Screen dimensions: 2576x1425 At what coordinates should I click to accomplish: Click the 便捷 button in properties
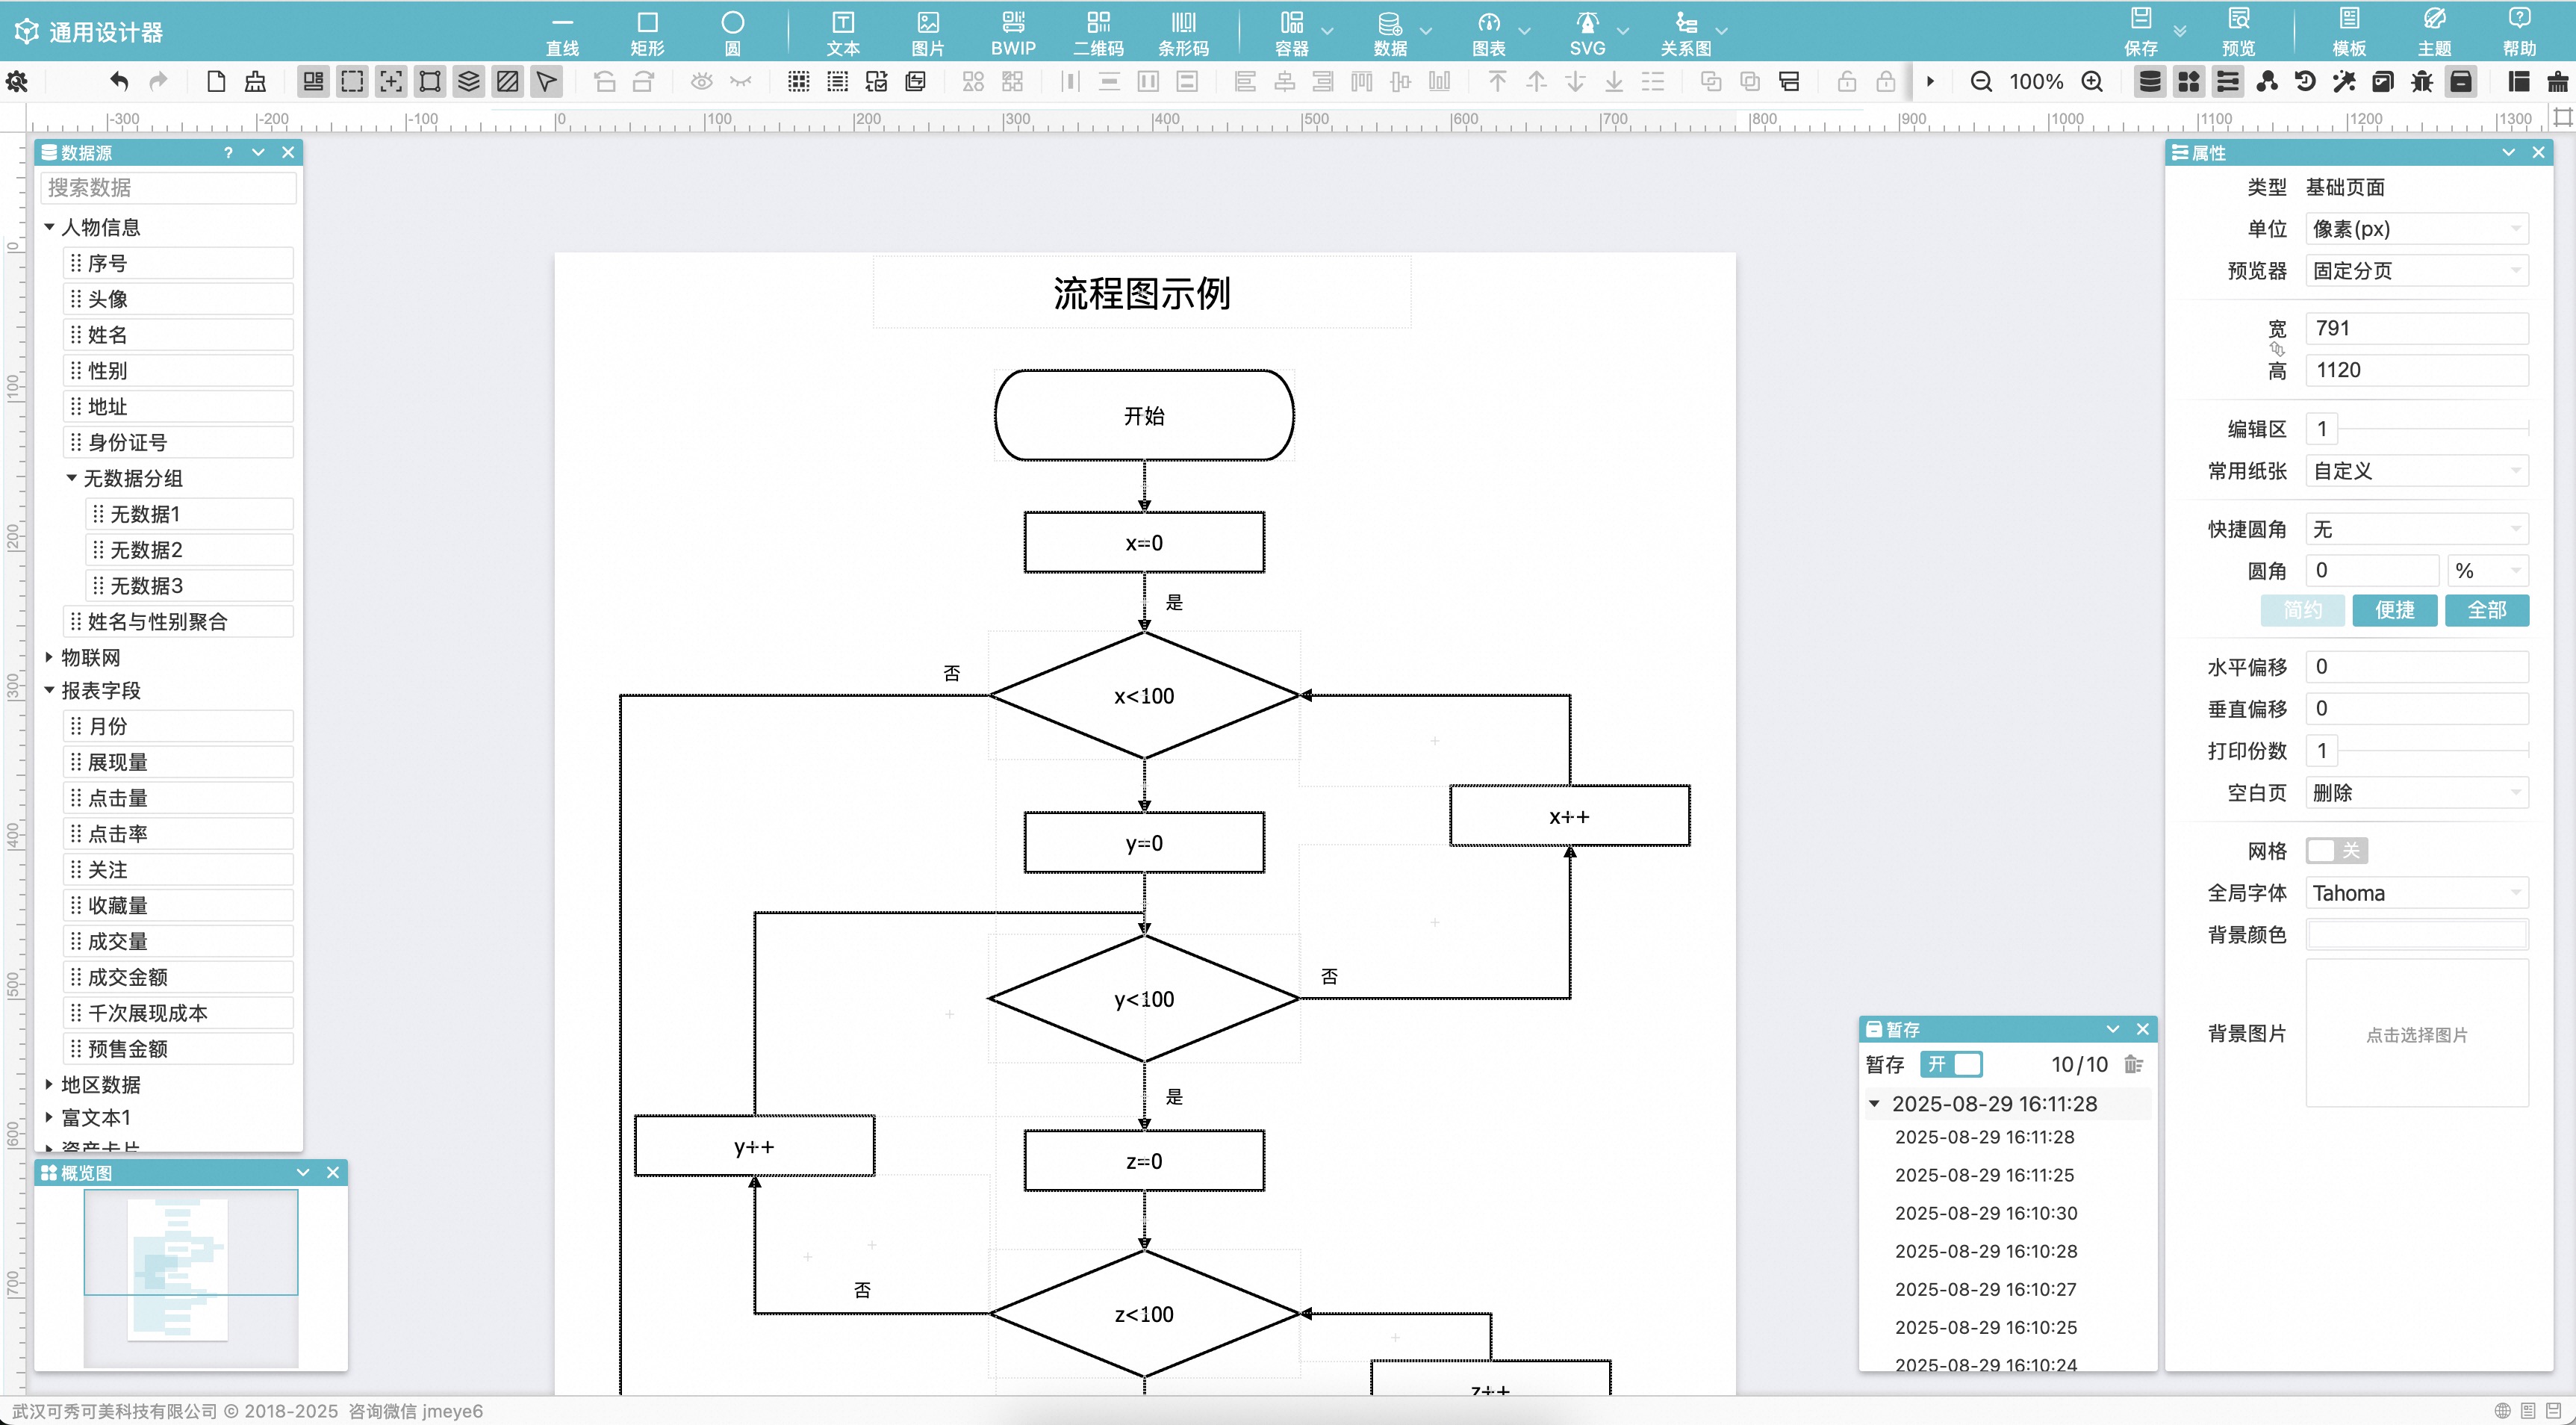tap(2394, 610)
